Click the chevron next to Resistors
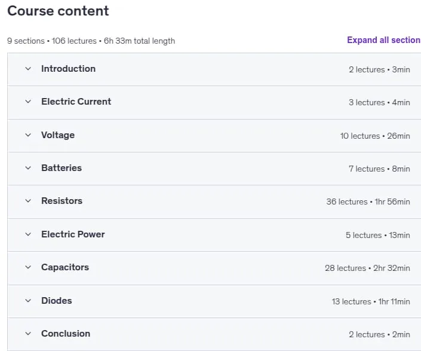Image resolution: width=421 pixels, height=351 pixels. tap(28, 201)
